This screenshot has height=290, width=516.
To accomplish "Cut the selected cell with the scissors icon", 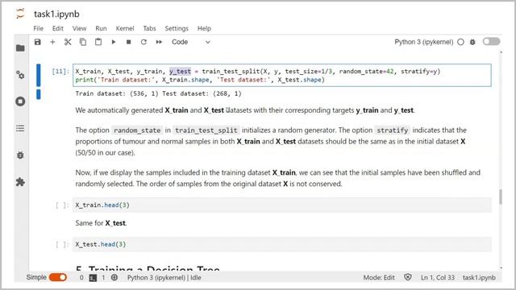I will coord(68,42).
